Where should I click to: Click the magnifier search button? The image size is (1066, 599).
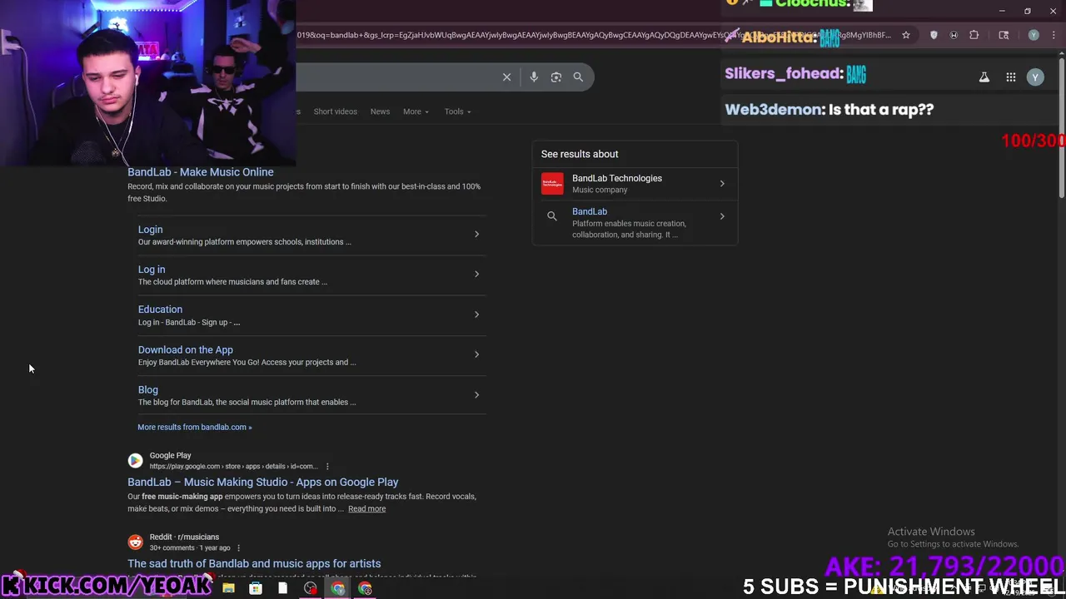(x=578, y=77)
